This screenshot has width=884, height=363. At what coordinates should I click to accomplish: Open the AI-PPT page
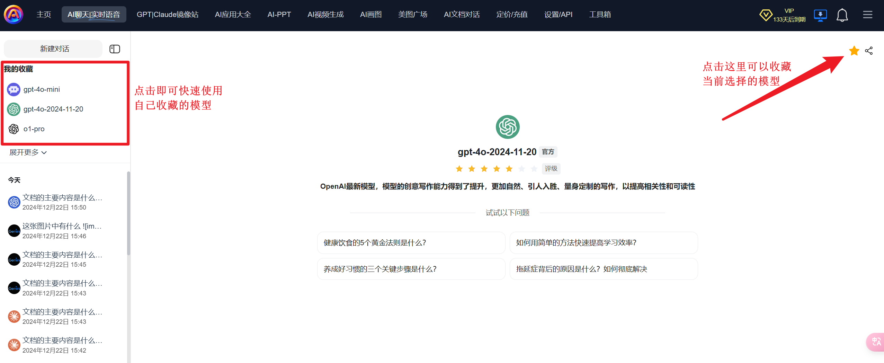tap(279, 15)
